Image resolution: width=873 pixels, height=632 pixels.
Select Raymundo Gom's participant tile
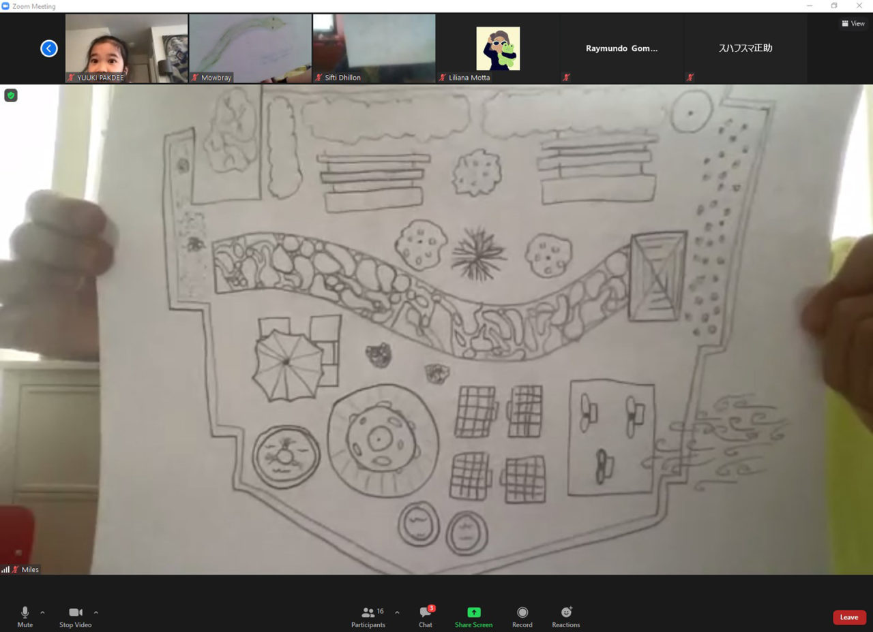click(x=622, y=48)
